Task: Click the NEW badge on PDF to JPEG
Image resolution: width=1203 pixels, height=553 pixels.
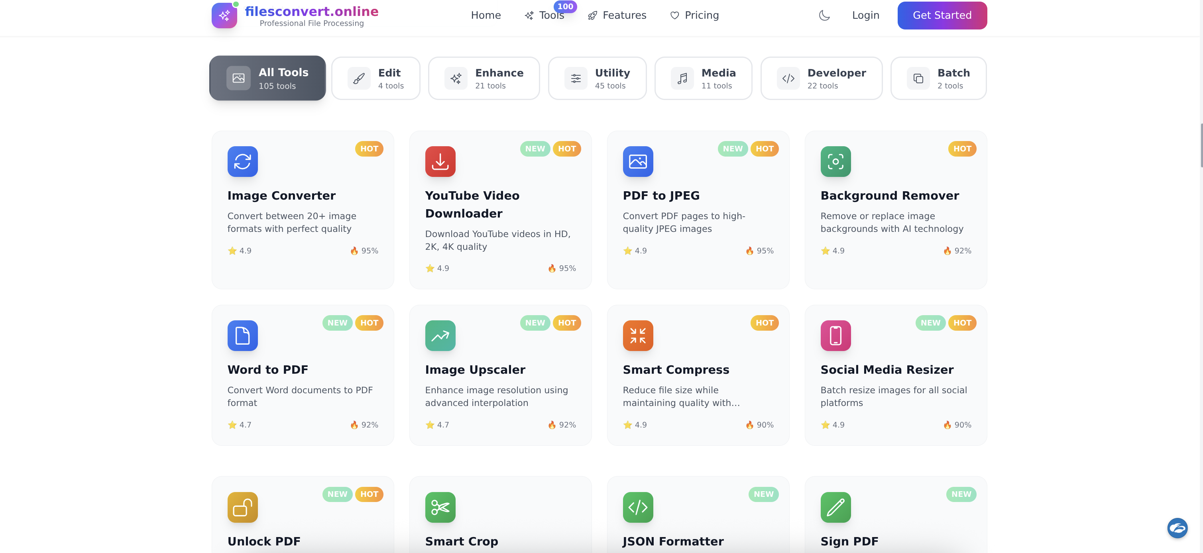Action: point(732,148)
